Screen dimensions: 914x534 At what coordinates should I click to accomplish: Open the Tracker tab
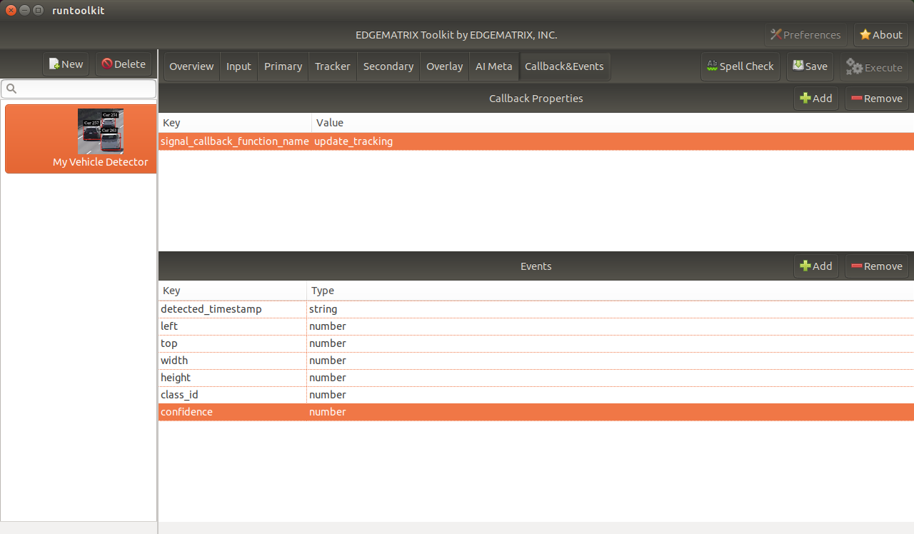333,66
